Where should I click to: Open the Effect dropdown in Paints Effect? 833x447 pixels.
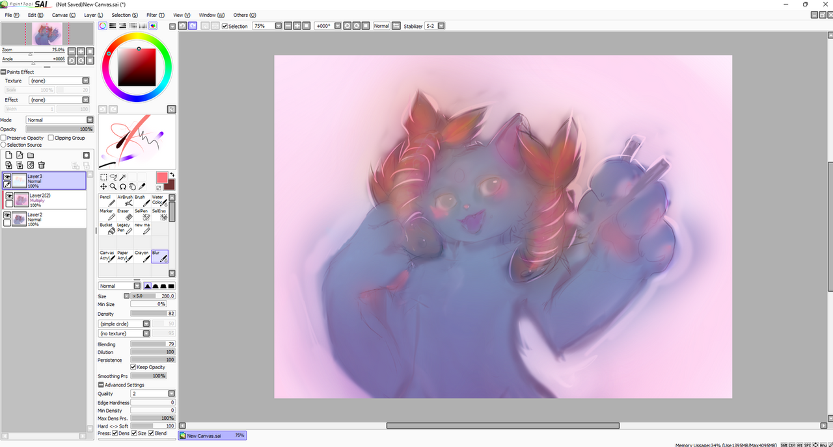coord(85,100)
